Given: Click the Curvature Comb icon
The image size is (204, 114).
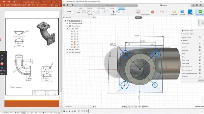Looking at the screenshot, I should (200, 37).
